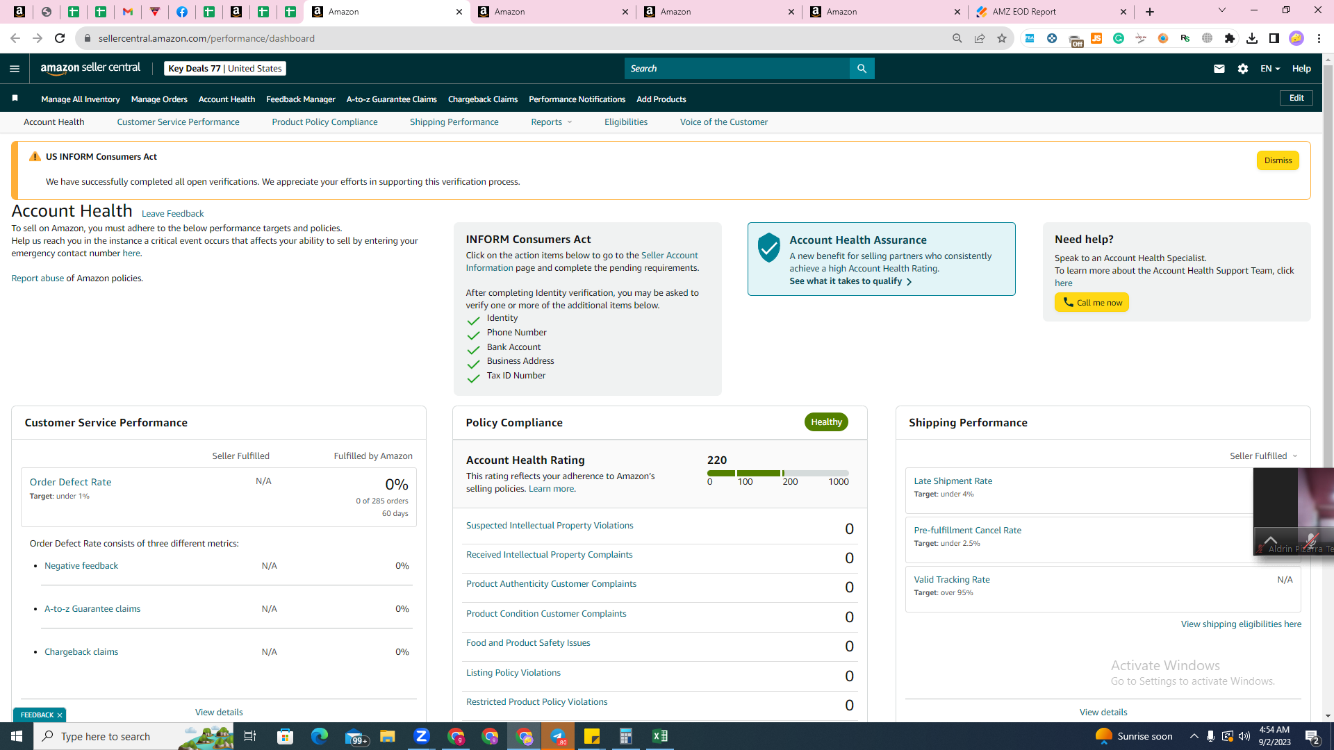Switch to the Eligibilities tab
Screen dimensions: 1334x750
625,122
